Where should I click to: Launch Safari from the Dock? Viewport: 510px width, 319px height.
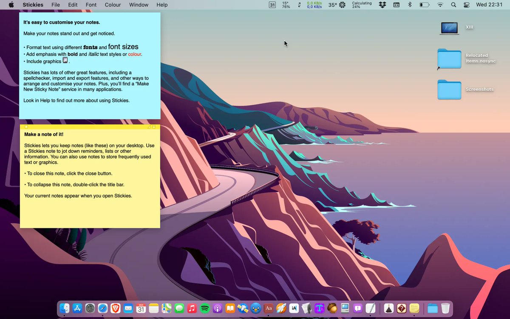pyautogui.click(x=103, y=308)
